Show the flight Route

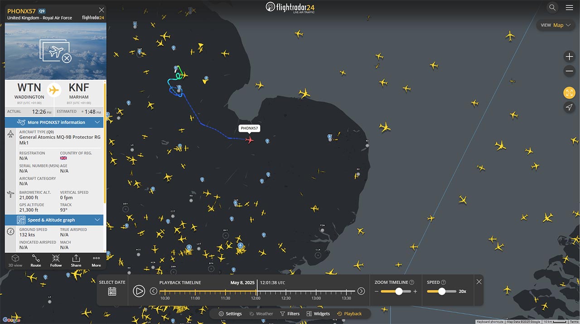pos(36,261)
